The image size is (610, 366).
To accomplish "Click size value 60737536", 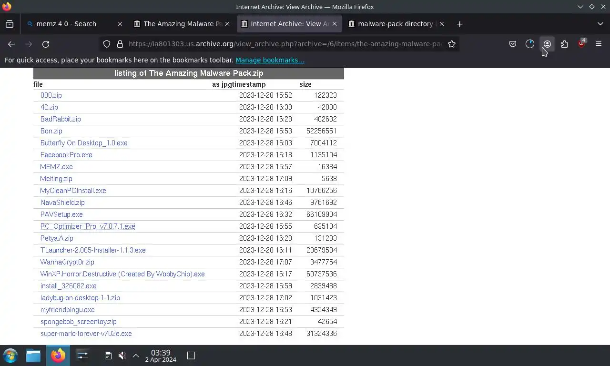I will (x=322, y=274).
